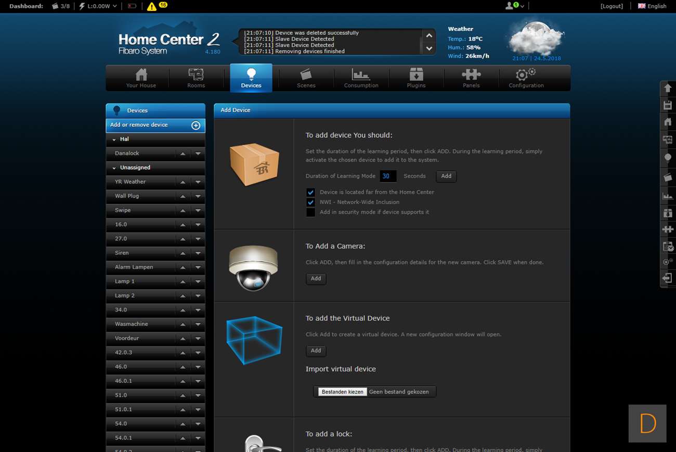
Task: Click the log scroll up arrow
Action: (429, 35)
